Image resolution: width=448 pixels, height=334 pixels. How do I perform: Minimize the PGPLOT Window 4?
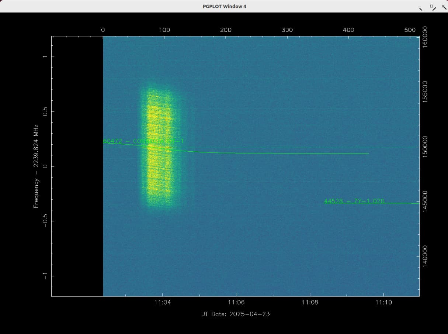pyautogui.click(x=420, y=7)
